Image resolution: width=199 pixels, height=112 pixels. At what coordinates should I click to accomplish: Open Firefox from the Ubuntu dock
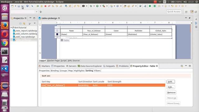coord(5,25)
